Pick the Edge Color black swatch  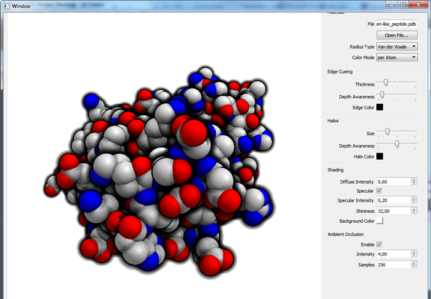(380, 107)
